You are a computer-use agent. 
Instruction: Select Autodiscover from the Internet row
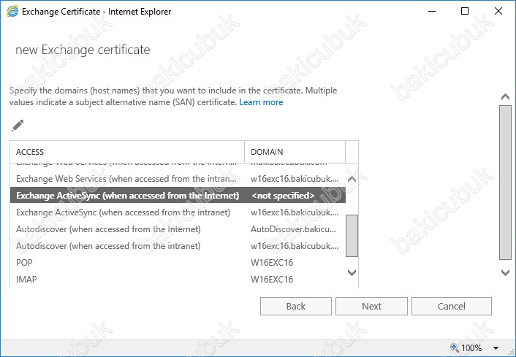(178, 229)
